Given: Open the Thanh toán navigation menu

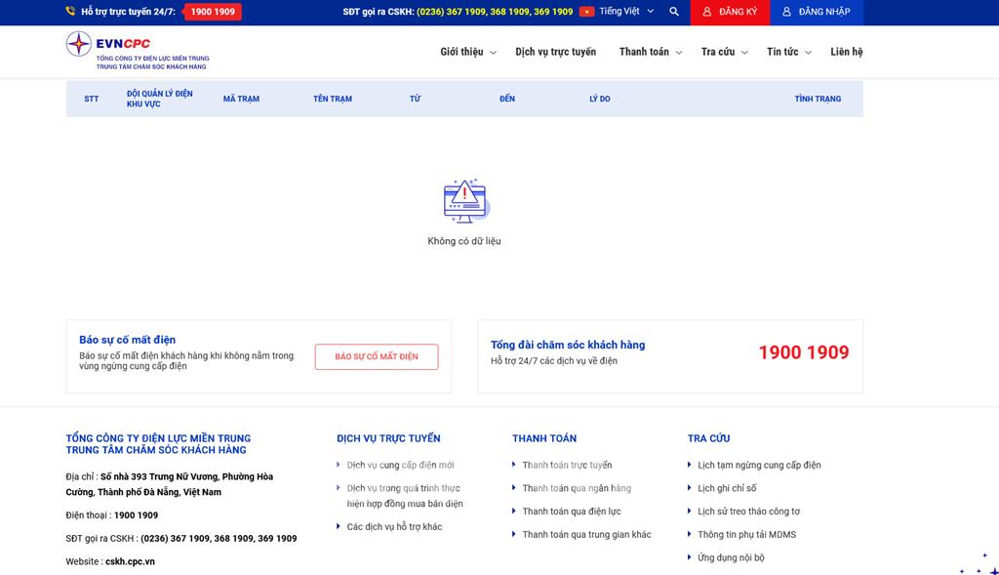Looking at the screenshot, I should tap(650, 52).
